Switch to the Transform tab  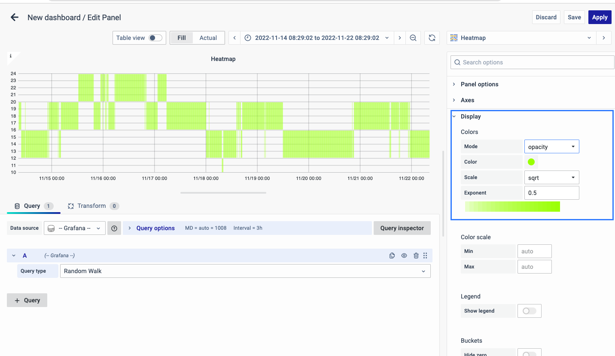(x=91, y=206)
